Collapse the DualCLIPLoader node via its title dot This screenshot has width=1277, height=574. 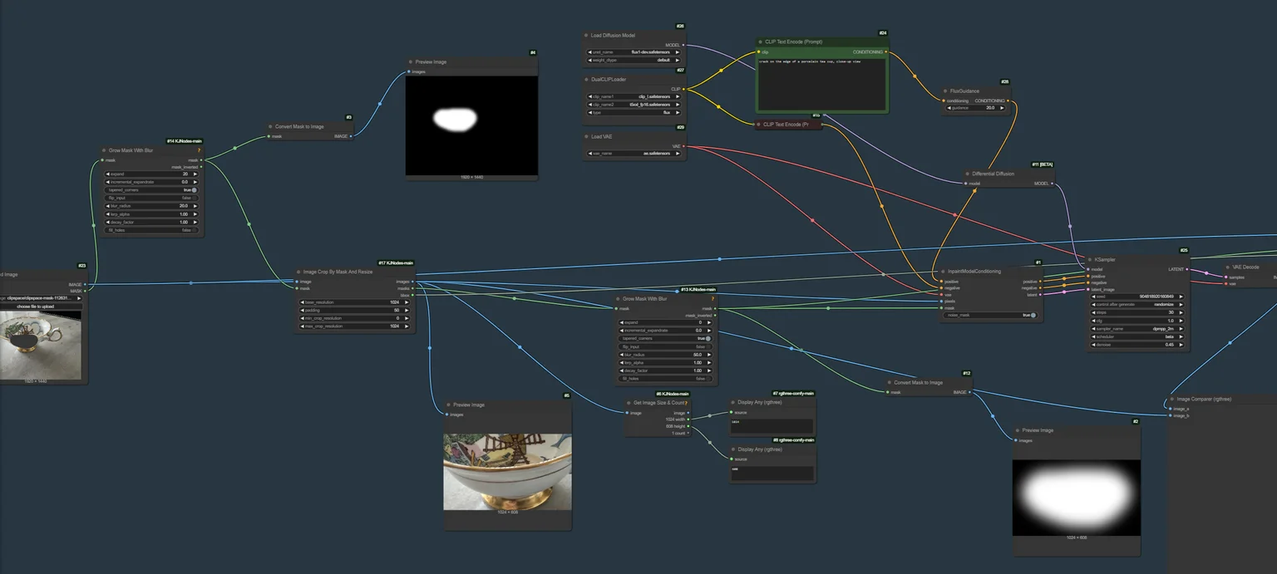(586, 80)
